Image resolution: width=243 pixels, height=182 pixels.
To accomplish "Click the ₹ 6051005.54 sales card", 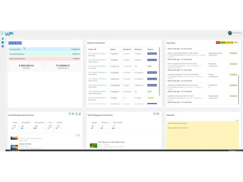I will point(26,66).
